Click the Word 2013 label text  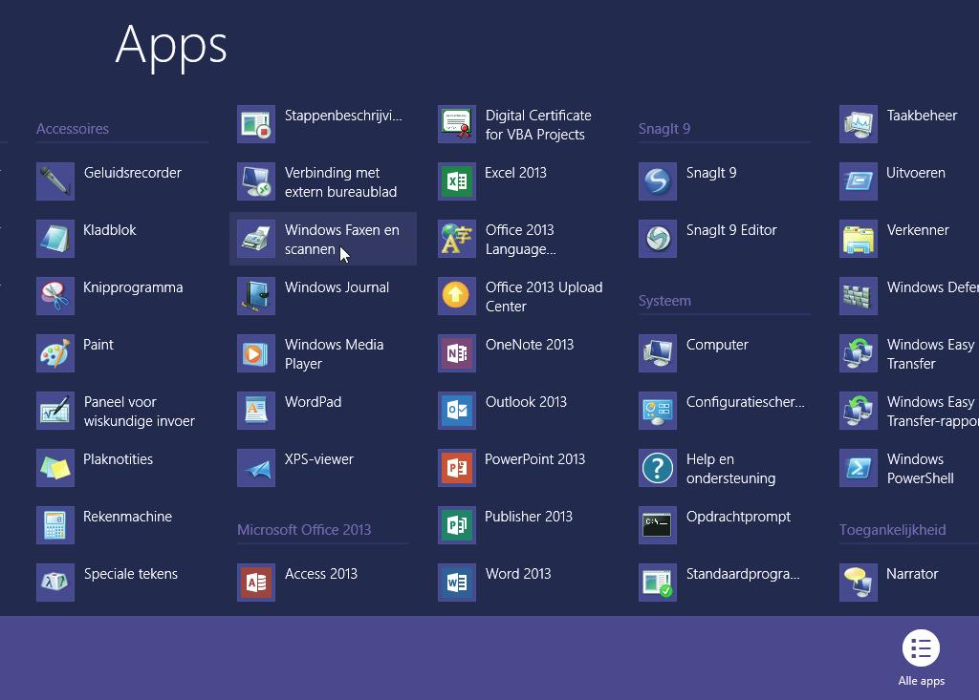(518, 573)
